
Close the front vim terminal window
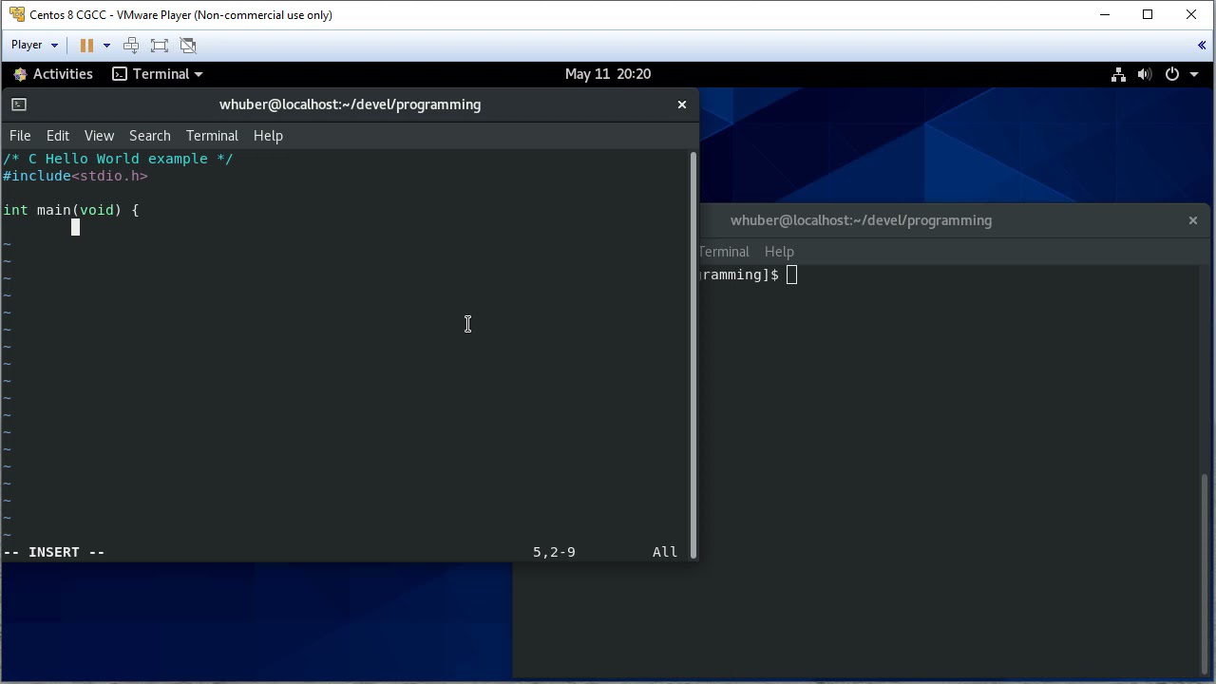[x=681, y=104]
